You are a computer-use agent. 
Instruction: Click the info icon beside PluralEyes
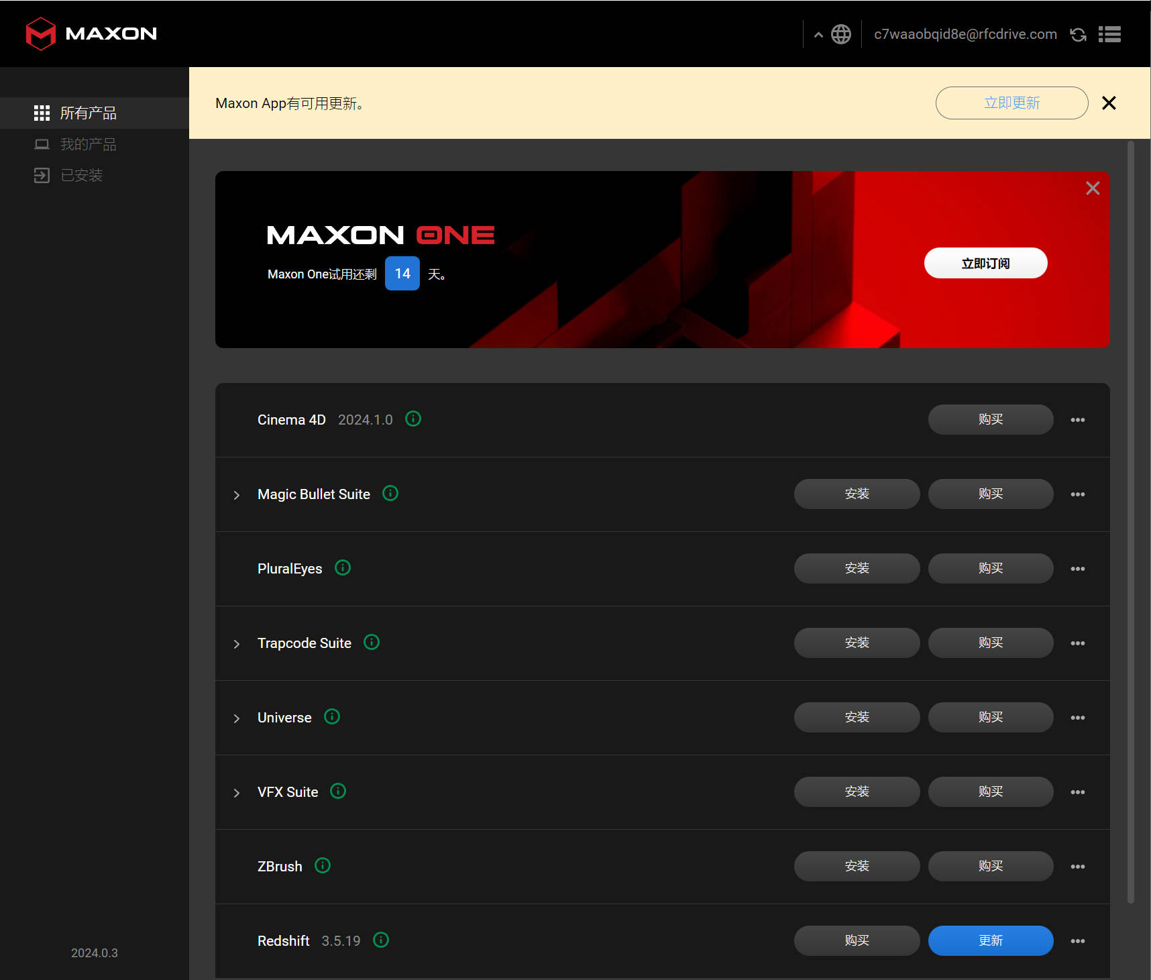coord(342,567)
